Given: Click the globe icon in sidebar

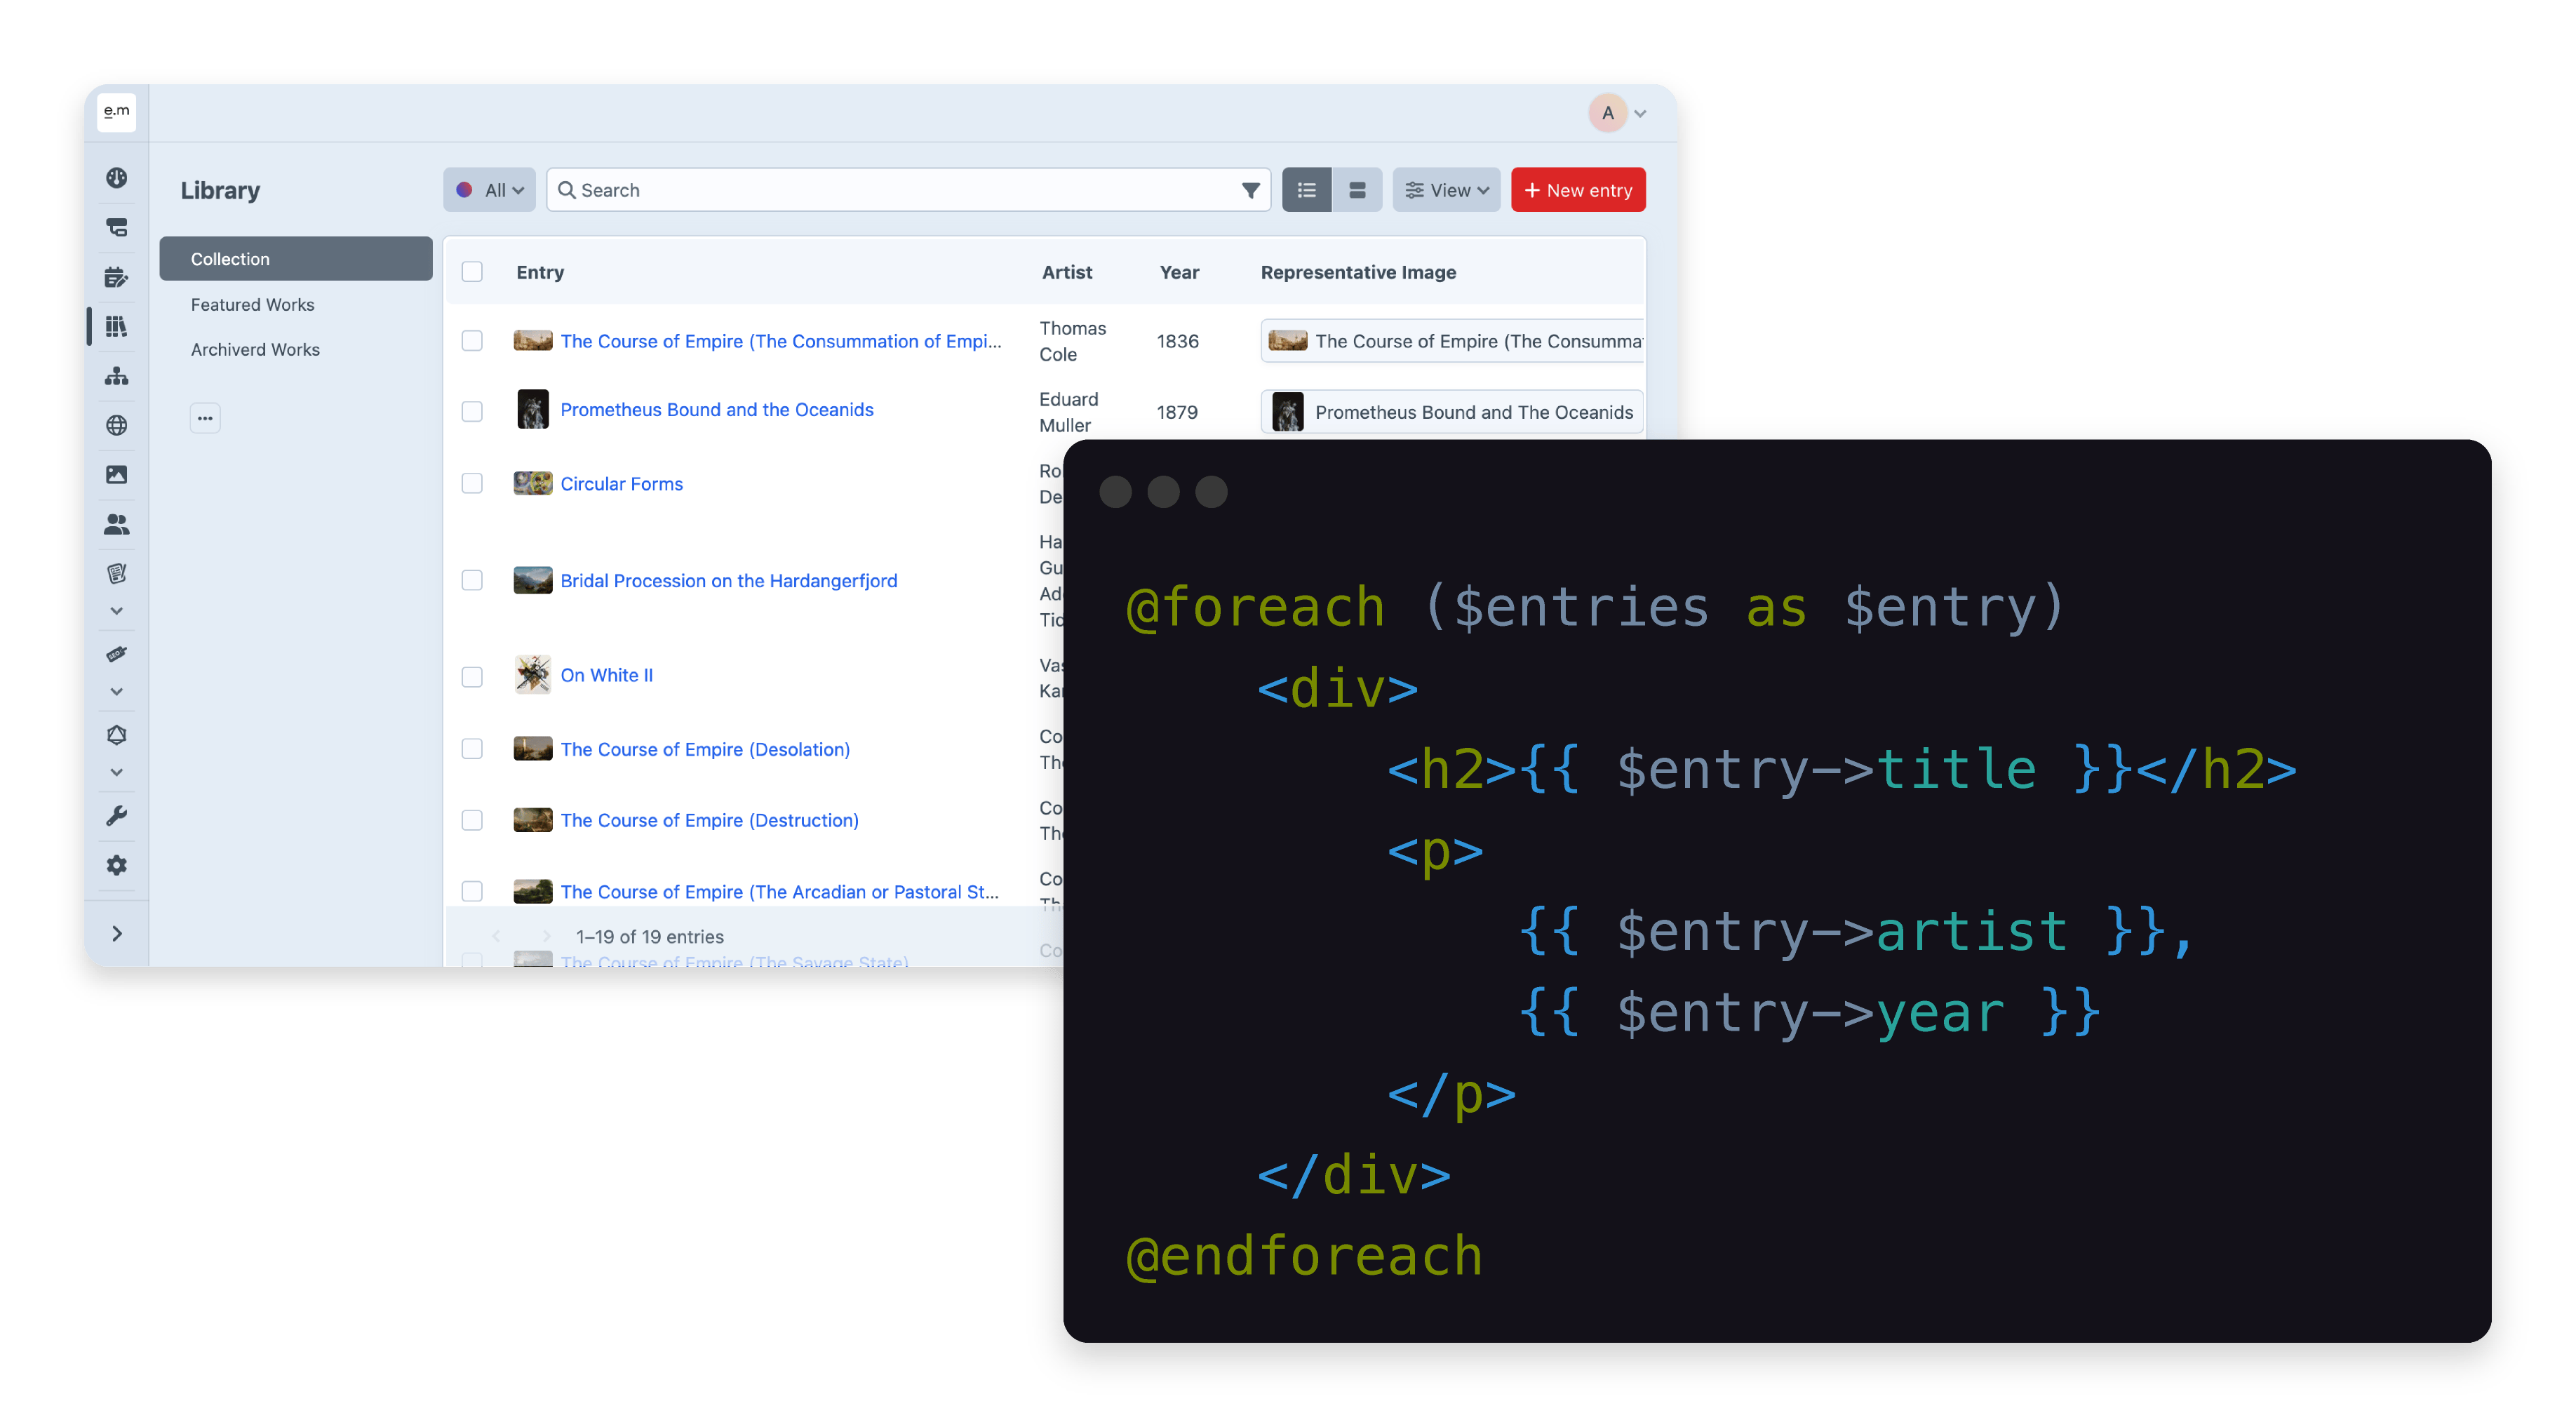Looking at the screenshot, I should (x=116, y=425).
